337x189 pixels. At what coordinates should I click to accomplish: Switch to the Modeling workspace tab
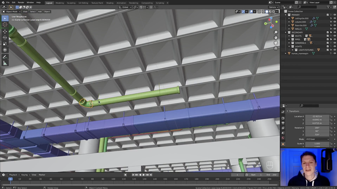pyautogui.click(x=60, y=3)
